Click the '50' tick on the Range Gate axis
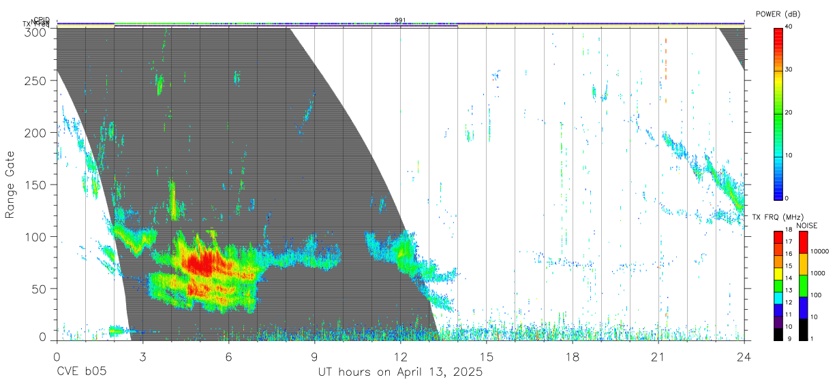The height and width of the screenshot is (386, 837). (x=40, y=289)
